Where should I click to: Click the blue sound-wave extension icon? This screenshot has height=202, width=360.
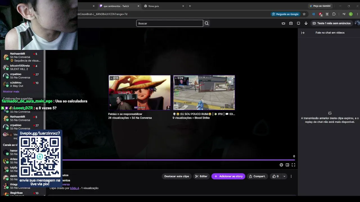(x=314, y=14)
